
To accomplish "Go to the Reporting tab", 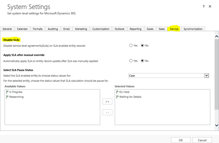I will (x=136, y=29).
